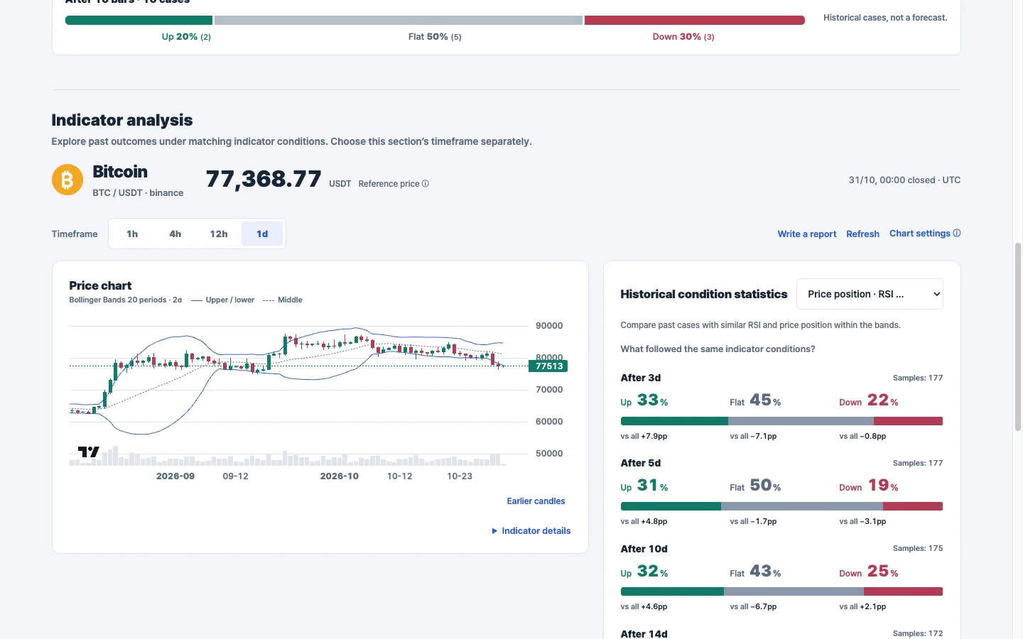The image size is (1023, 639).
Task: Click the Down 19% value under After 5d
Action: (869, 486)
